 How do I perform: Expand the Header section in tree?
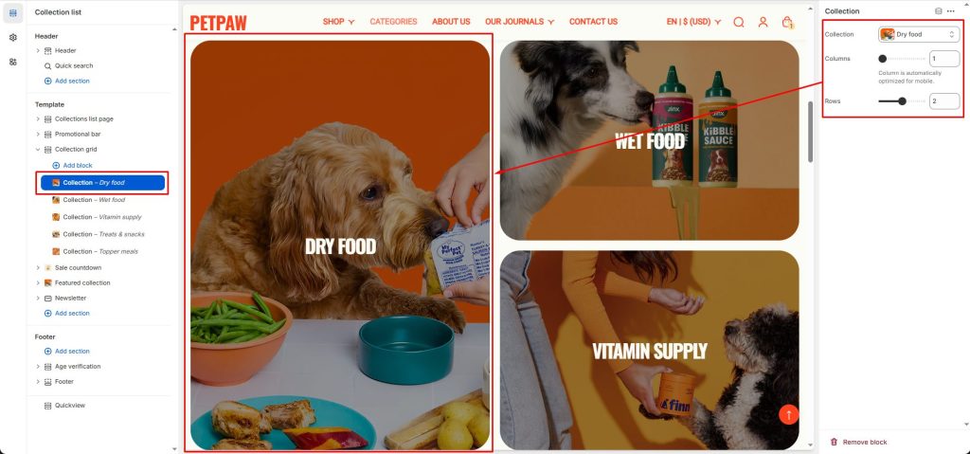[x=38, y=51]
